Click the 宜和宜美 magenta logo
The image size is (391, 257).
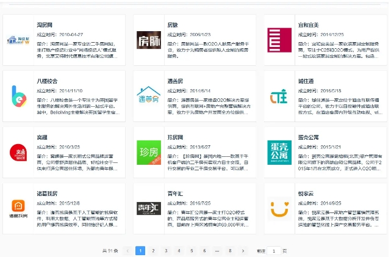279,40
